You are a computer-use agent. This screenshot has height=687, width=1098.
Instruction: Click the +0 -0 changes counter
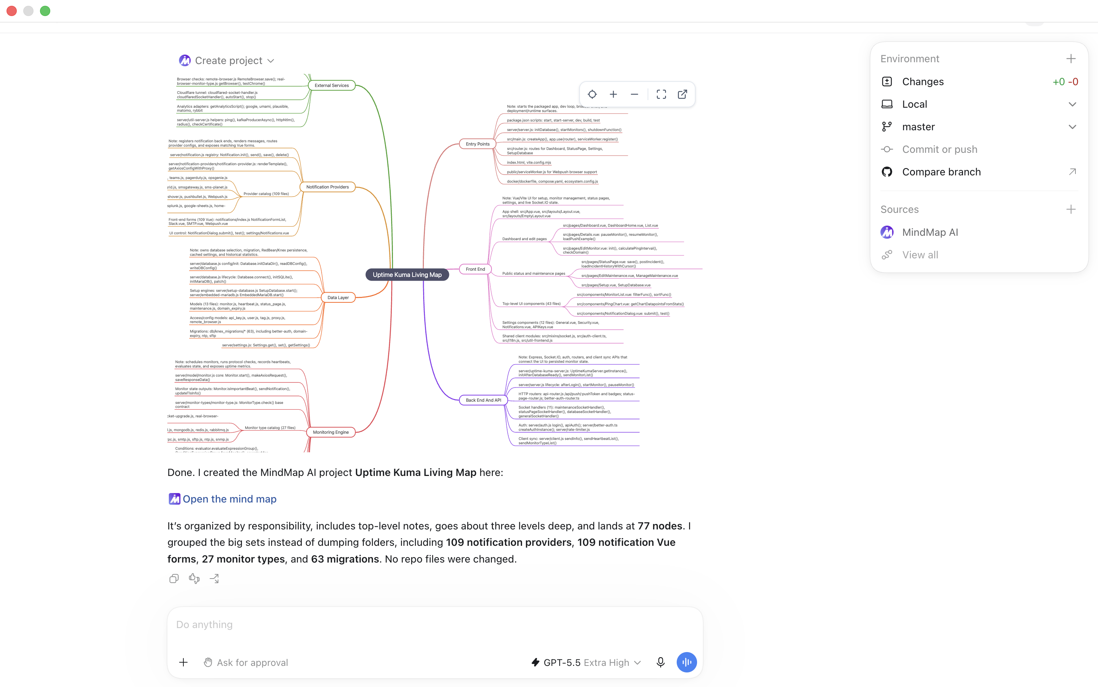(1065, 82)
